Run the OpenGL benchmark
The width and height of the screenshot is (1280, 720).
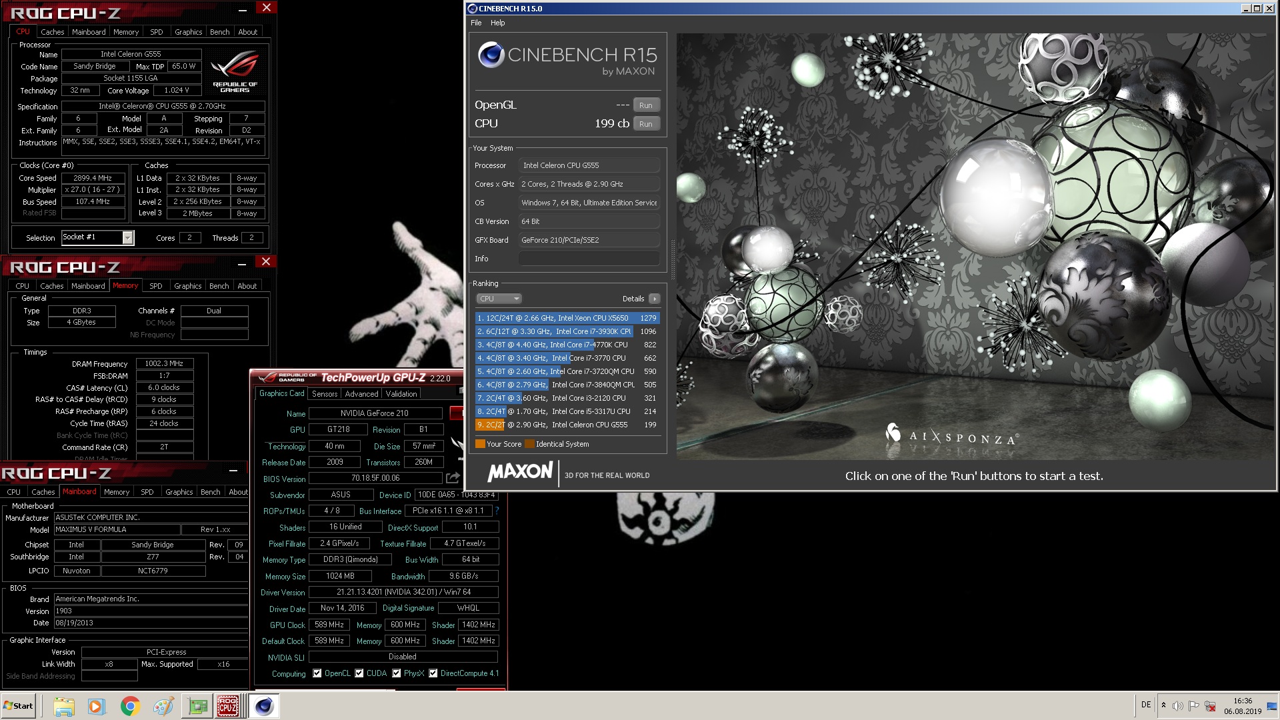646,105
